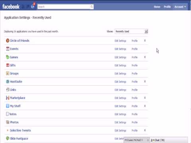Expand the Account menu

point(180,7)
